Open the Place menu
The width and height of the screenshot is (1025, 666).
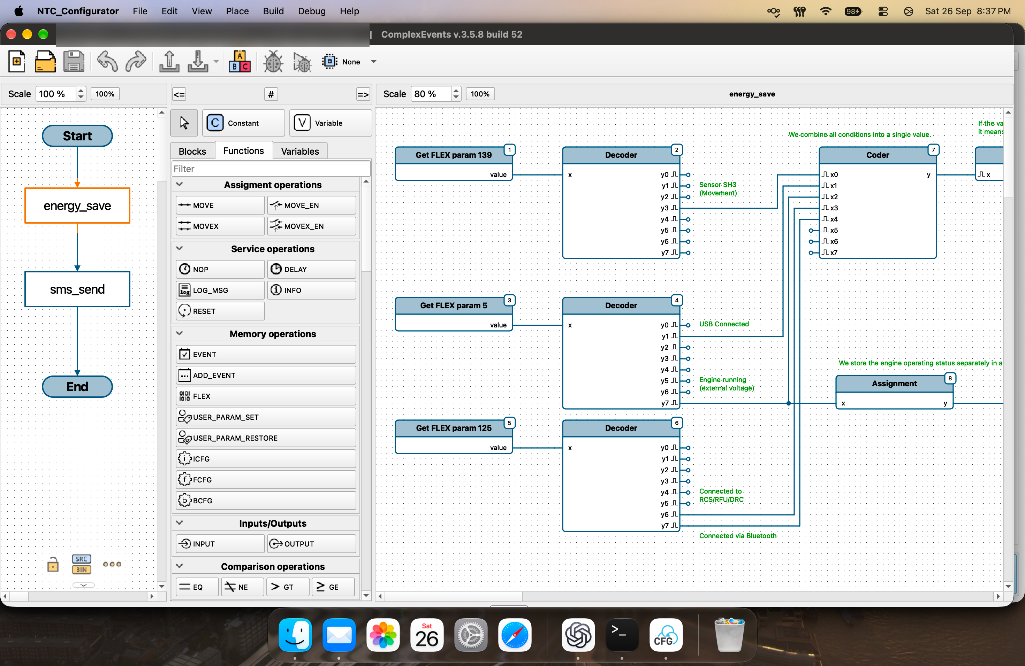(x=237, y=11)
